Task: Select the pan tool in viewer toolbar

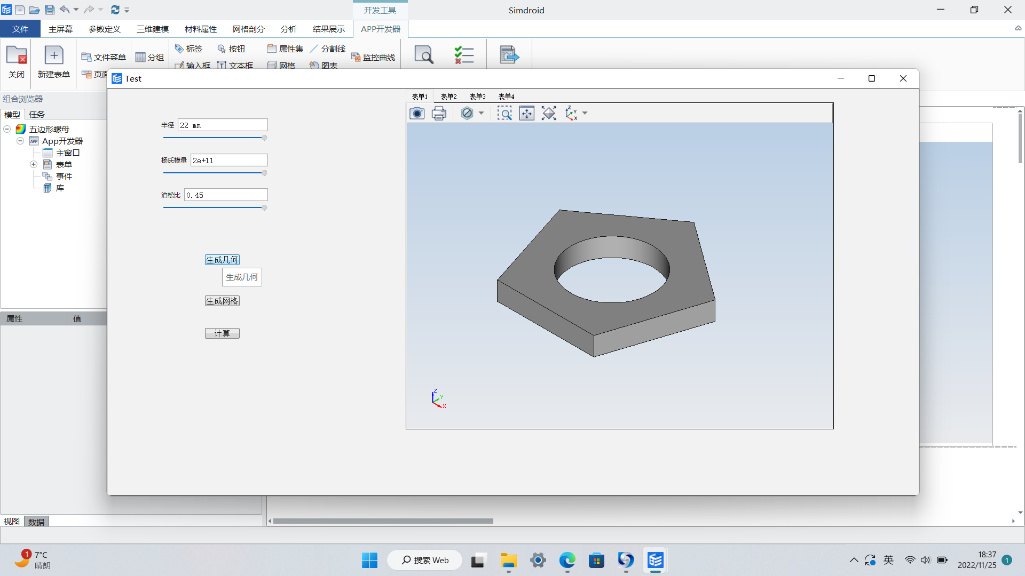Action: click(527, 113)
